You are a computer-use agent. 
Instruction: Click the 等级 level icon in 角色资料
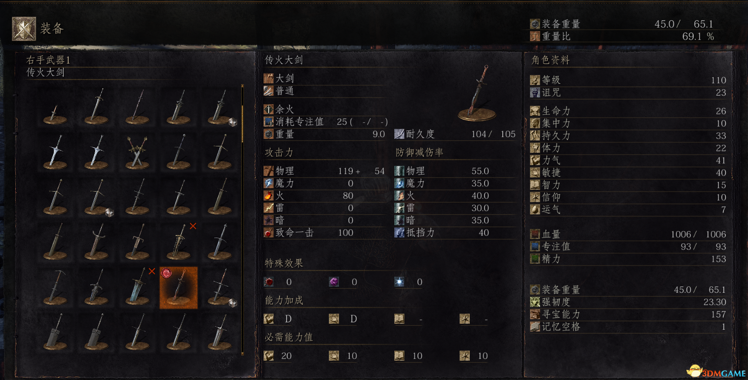tap(535, 80)
